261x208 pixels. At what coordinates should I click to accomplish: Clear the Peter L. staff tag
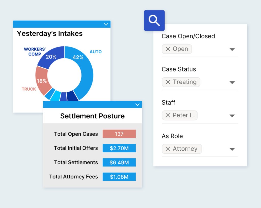tap(168, 115)
